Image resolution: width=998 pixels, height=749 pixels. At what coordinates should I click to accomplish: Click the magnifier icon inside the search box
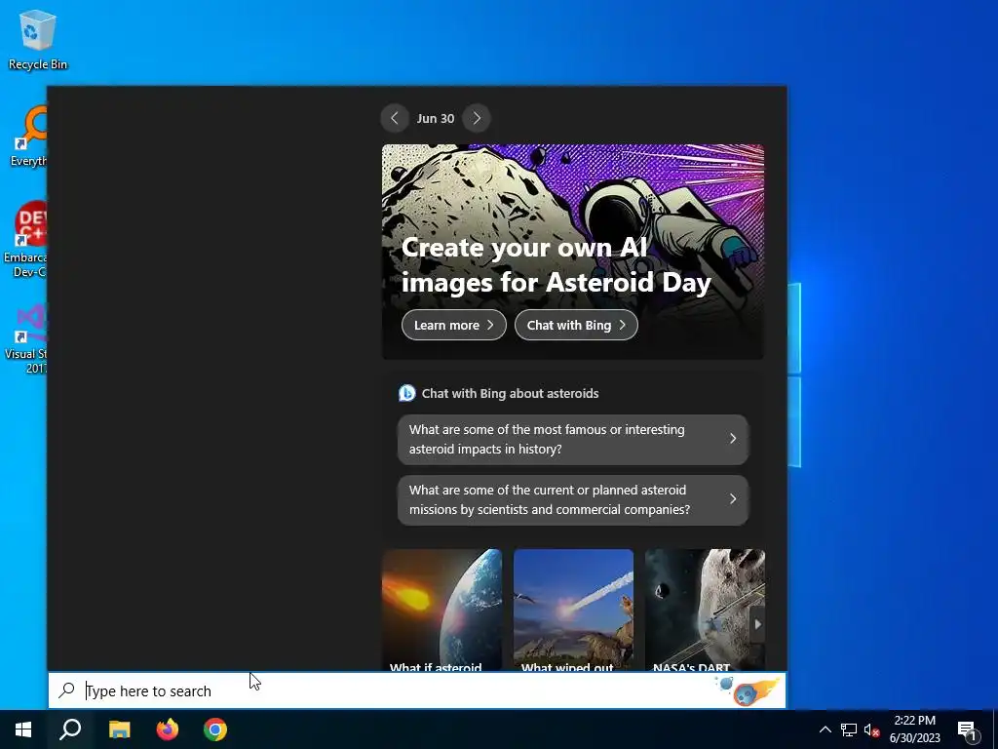67,690
